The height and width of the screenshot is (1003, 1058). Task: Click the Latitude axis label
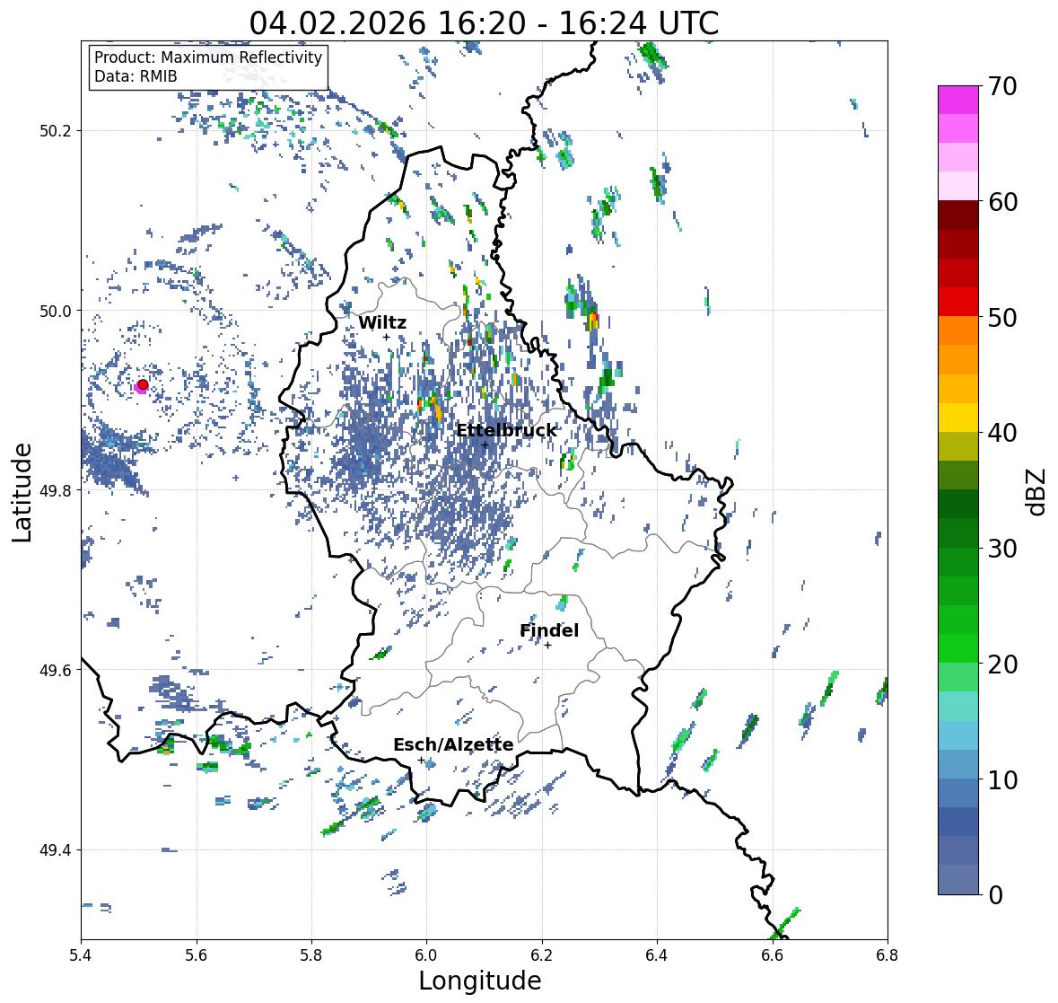click(x=22, y=492)
